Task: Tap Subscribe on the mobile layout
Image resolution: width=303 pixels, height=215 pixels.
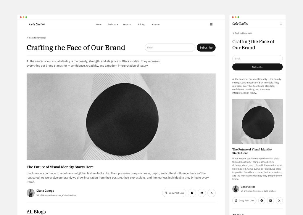Action: (x=257, y=67)
